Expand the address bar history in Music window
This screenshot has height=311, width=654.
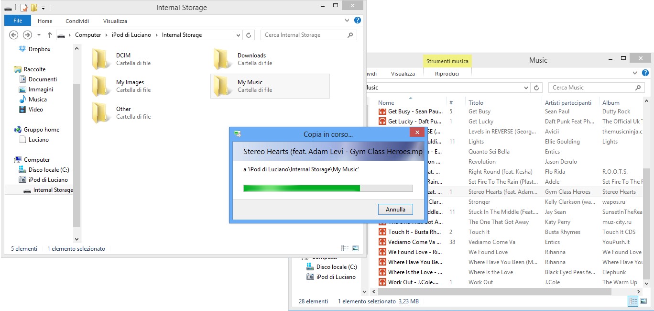[526, 88]
